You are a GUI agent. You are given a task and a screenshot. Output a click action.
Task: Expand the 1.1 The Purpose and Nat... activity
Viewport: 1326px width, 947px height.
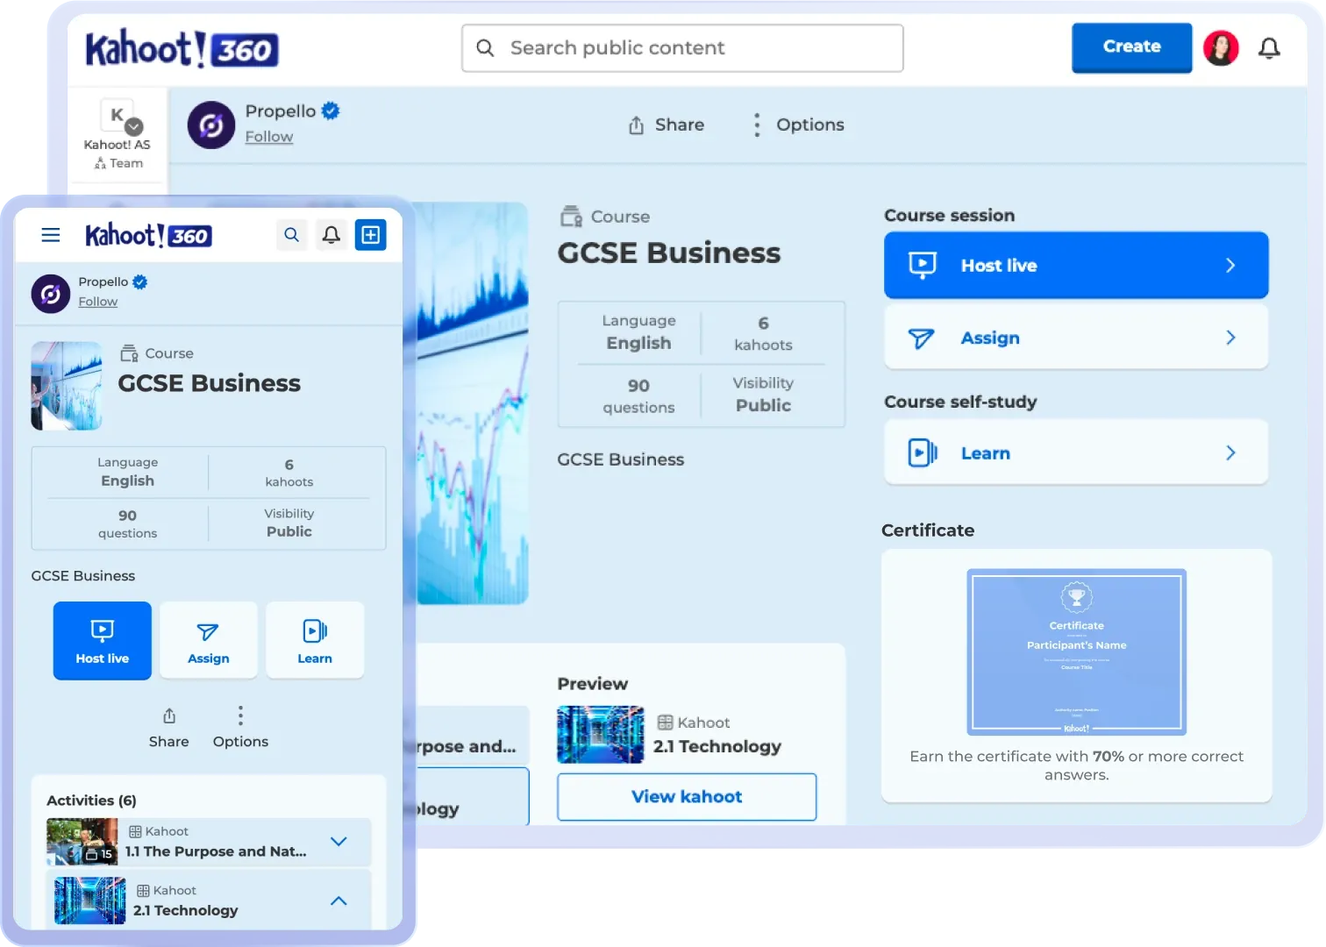coord(339,842)
